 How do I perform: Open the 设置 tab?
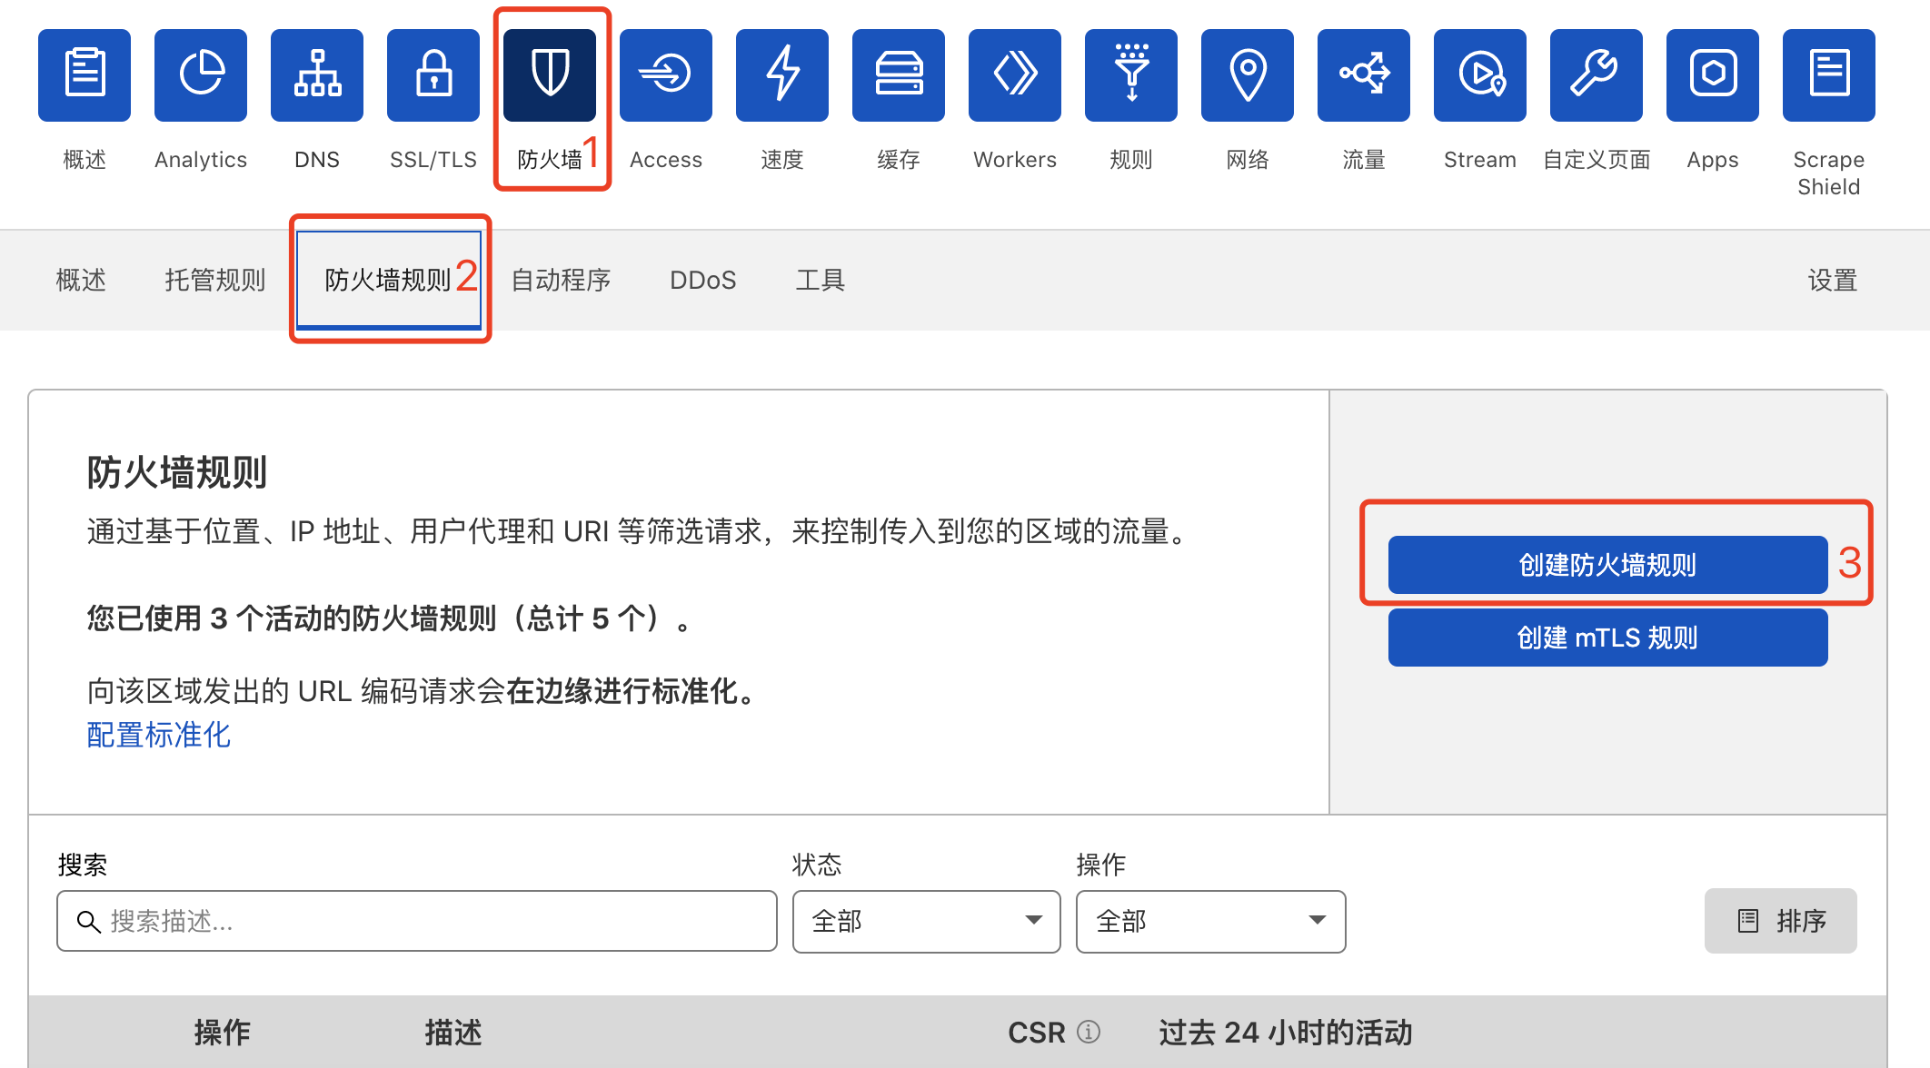pos(1833,280)
